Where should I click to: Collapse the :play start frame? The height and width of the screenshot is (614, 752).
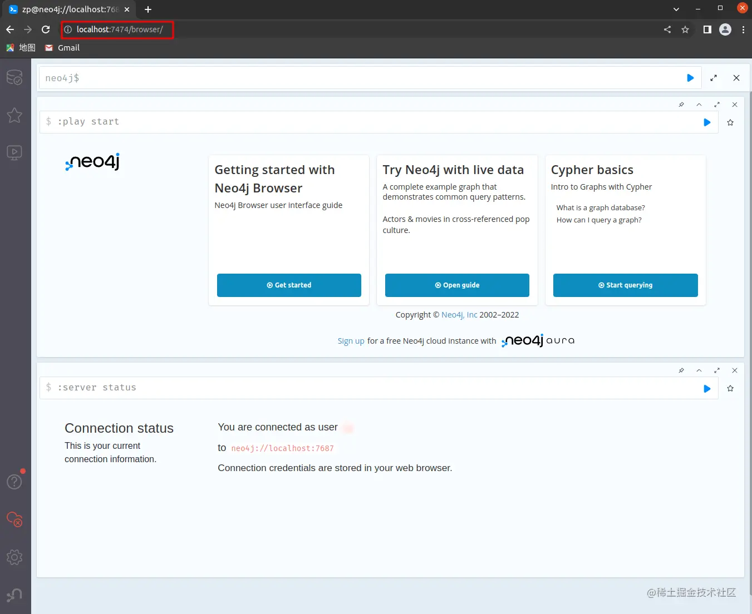[x=699, y=105]
